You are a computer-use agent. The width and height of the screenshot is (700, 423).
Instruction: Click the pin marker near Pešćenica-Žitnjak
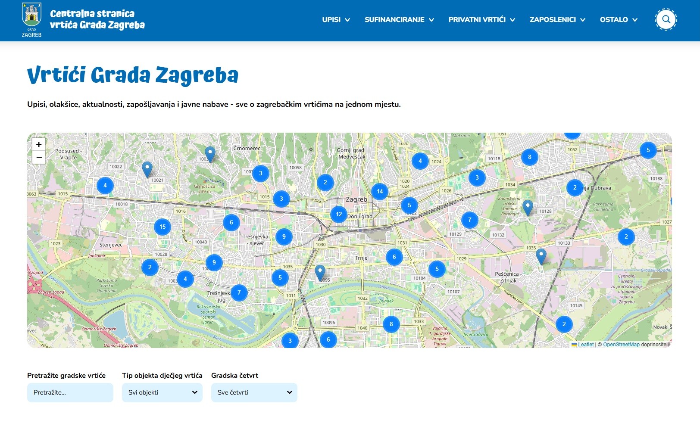tap(541, 255)
